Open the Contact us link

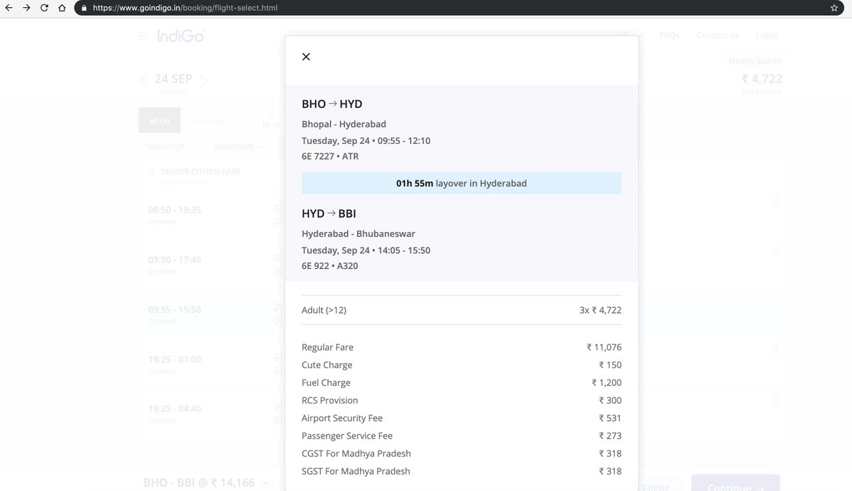[x=717, y=35]
